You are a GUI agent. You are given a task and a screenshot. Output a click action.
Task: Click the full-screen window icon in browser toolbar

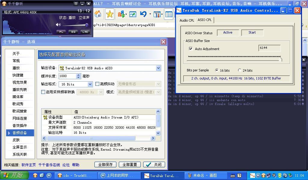point(133,14)
